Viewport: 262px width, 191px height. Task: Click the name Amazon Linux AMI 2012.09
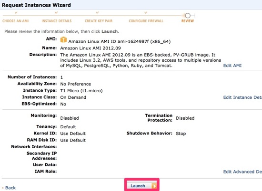pyautogui.click(x=91, y=48)
